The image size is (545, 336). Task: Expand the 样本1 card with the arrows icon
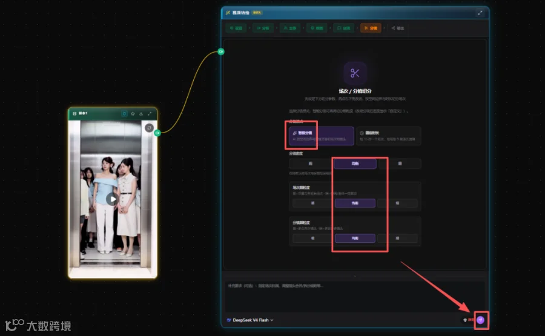[x=150, y=114]
